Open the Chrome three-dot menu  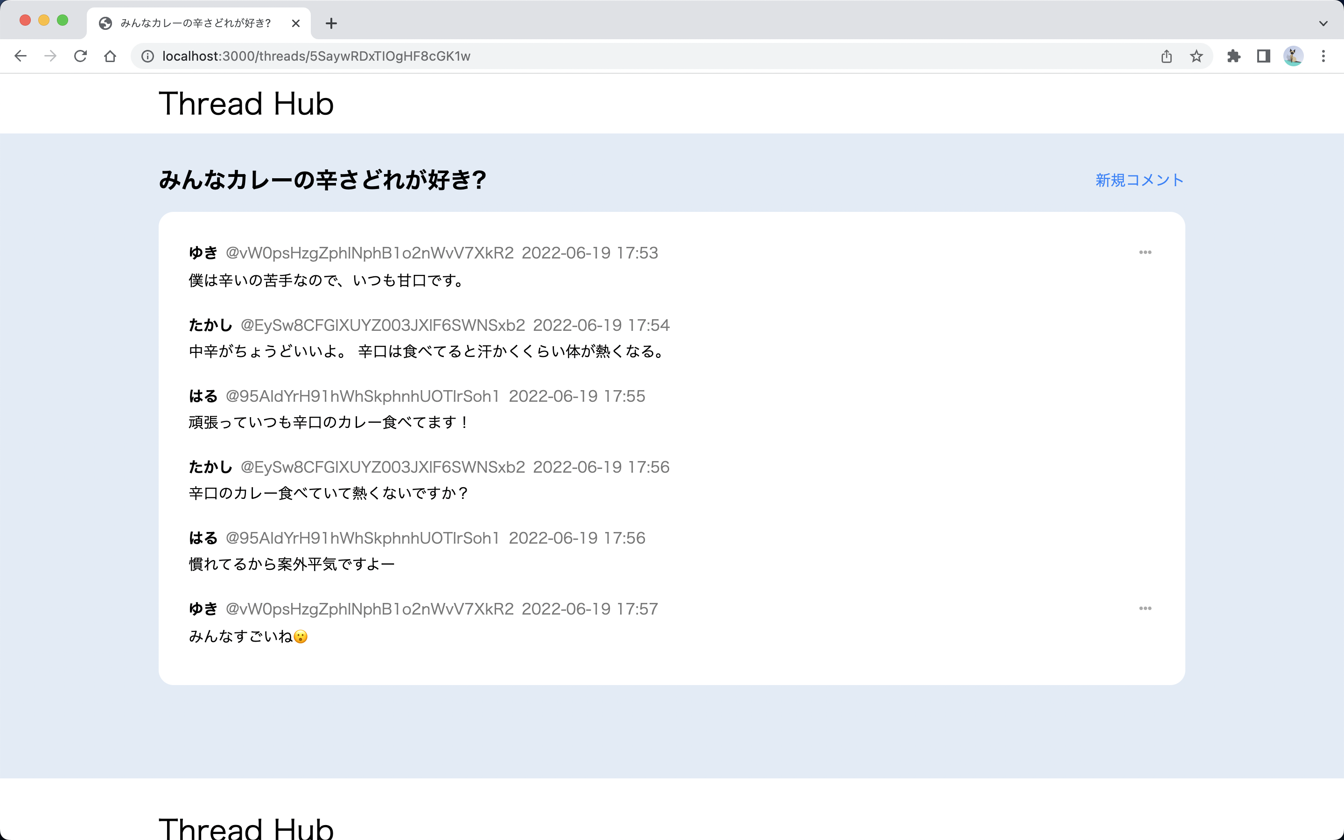click(x=1324, y=56)
